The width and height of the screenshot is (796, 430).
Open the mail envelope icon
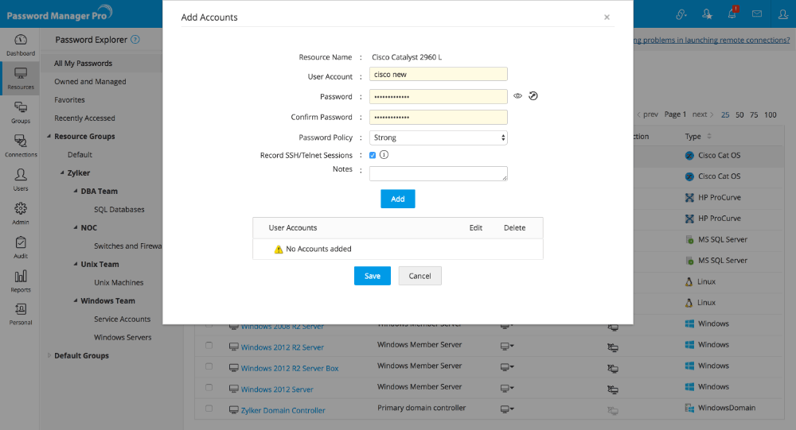coord(757,14)
